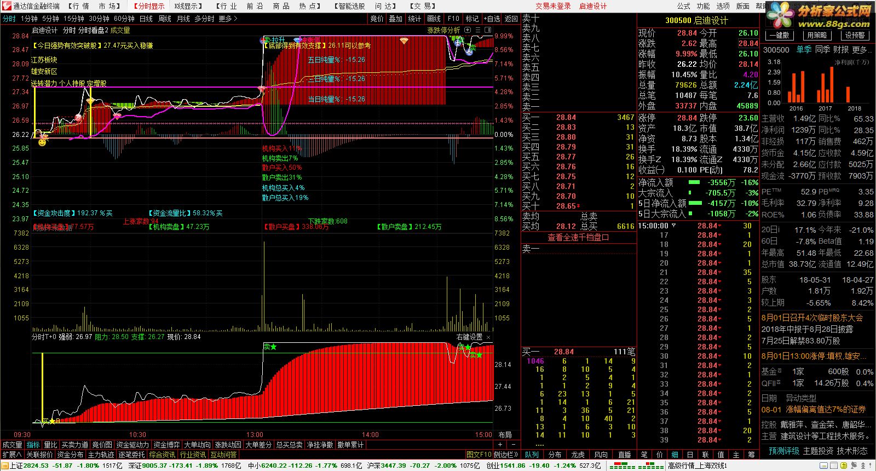Click the upload arrow icon beside 涨跌停分析
Viewport: 876px width, 471px height.
click(x=468, y=30)
